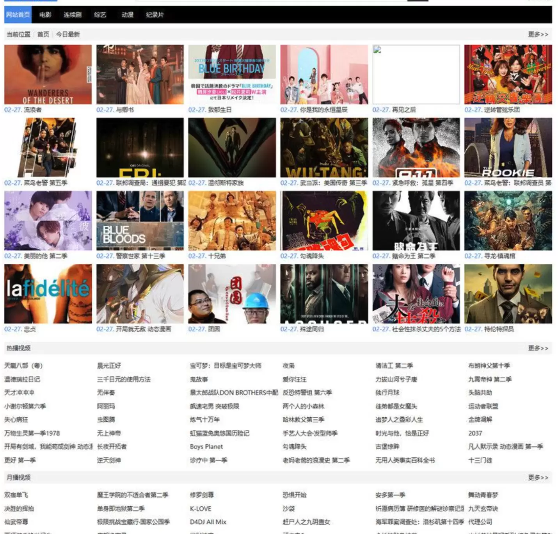Open the Blue Bloods poster thumbnail
Screen dimensions: 558x534
pyautogui.click(x=140, y=221)
